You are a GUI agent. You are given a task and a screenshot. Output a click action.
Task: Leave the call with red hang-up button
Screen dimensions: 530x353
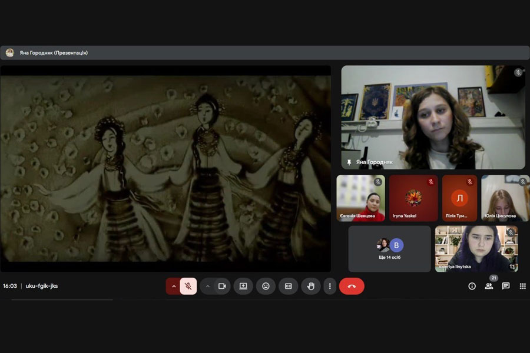(x=352, y=286)
